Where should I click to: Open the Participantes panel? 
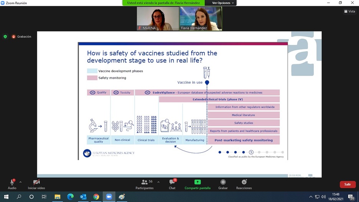point(145,184)
